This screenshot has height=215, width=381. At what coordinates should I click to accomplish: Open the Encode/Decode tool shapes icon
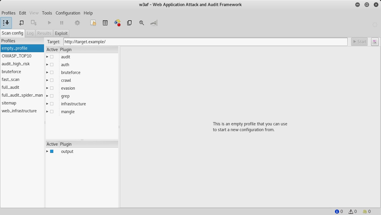pyautogui.click(x=117, y=23)
